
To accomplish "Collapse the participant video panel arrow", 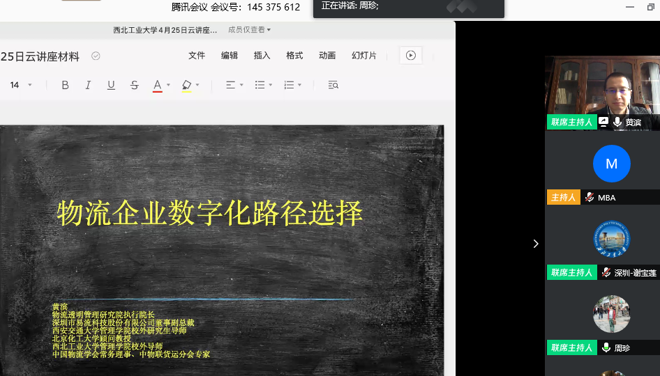I will (535, 244).
